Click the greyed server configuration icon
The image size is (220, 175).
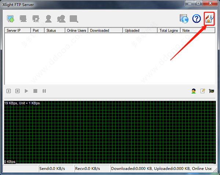pyautogui.click(x=36, y=19)
